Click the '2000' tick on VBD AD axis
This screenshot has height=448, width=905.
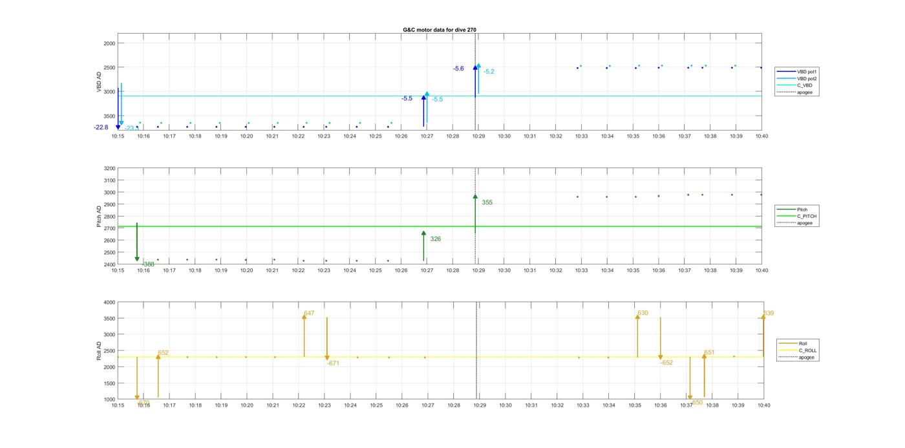tap(109, 43)
